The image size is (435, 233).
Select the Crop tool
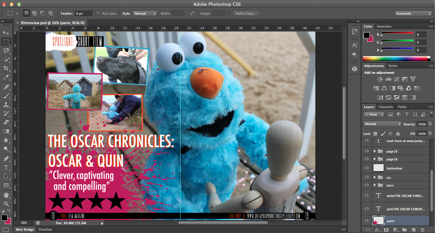pos(6,69)
